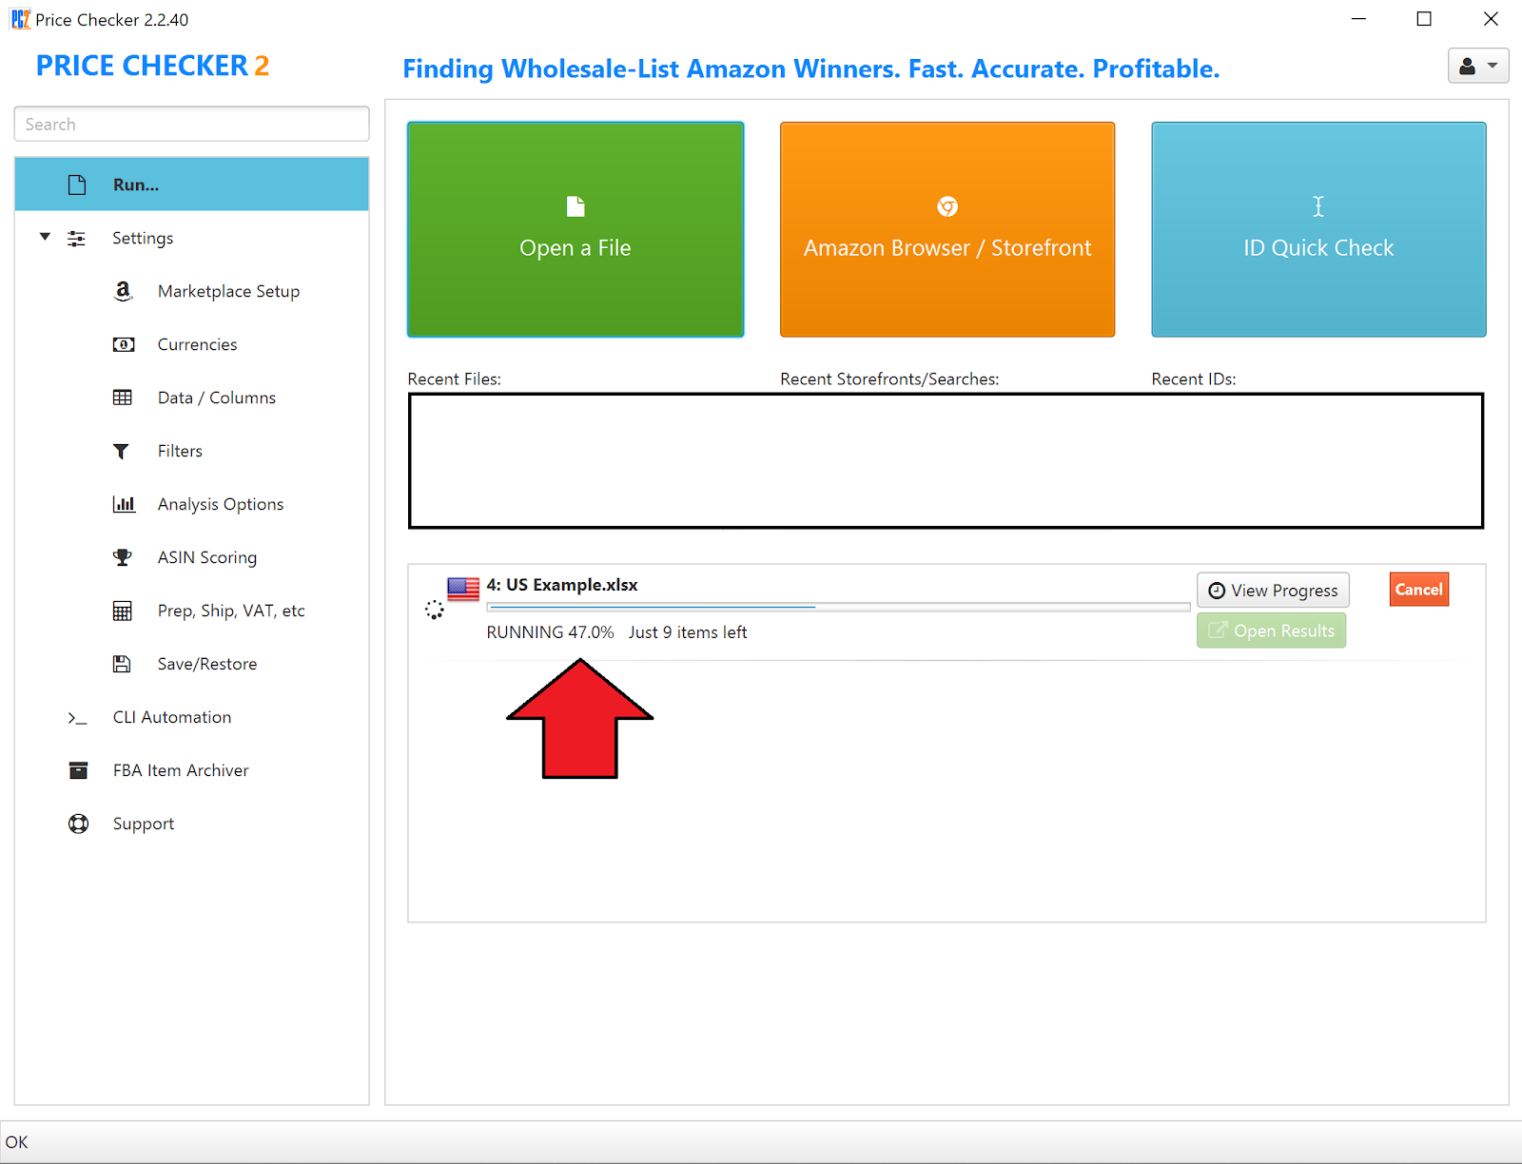1522x1164 pixels.
Task: Select the Settings tree label
Action: pos(143,238)
